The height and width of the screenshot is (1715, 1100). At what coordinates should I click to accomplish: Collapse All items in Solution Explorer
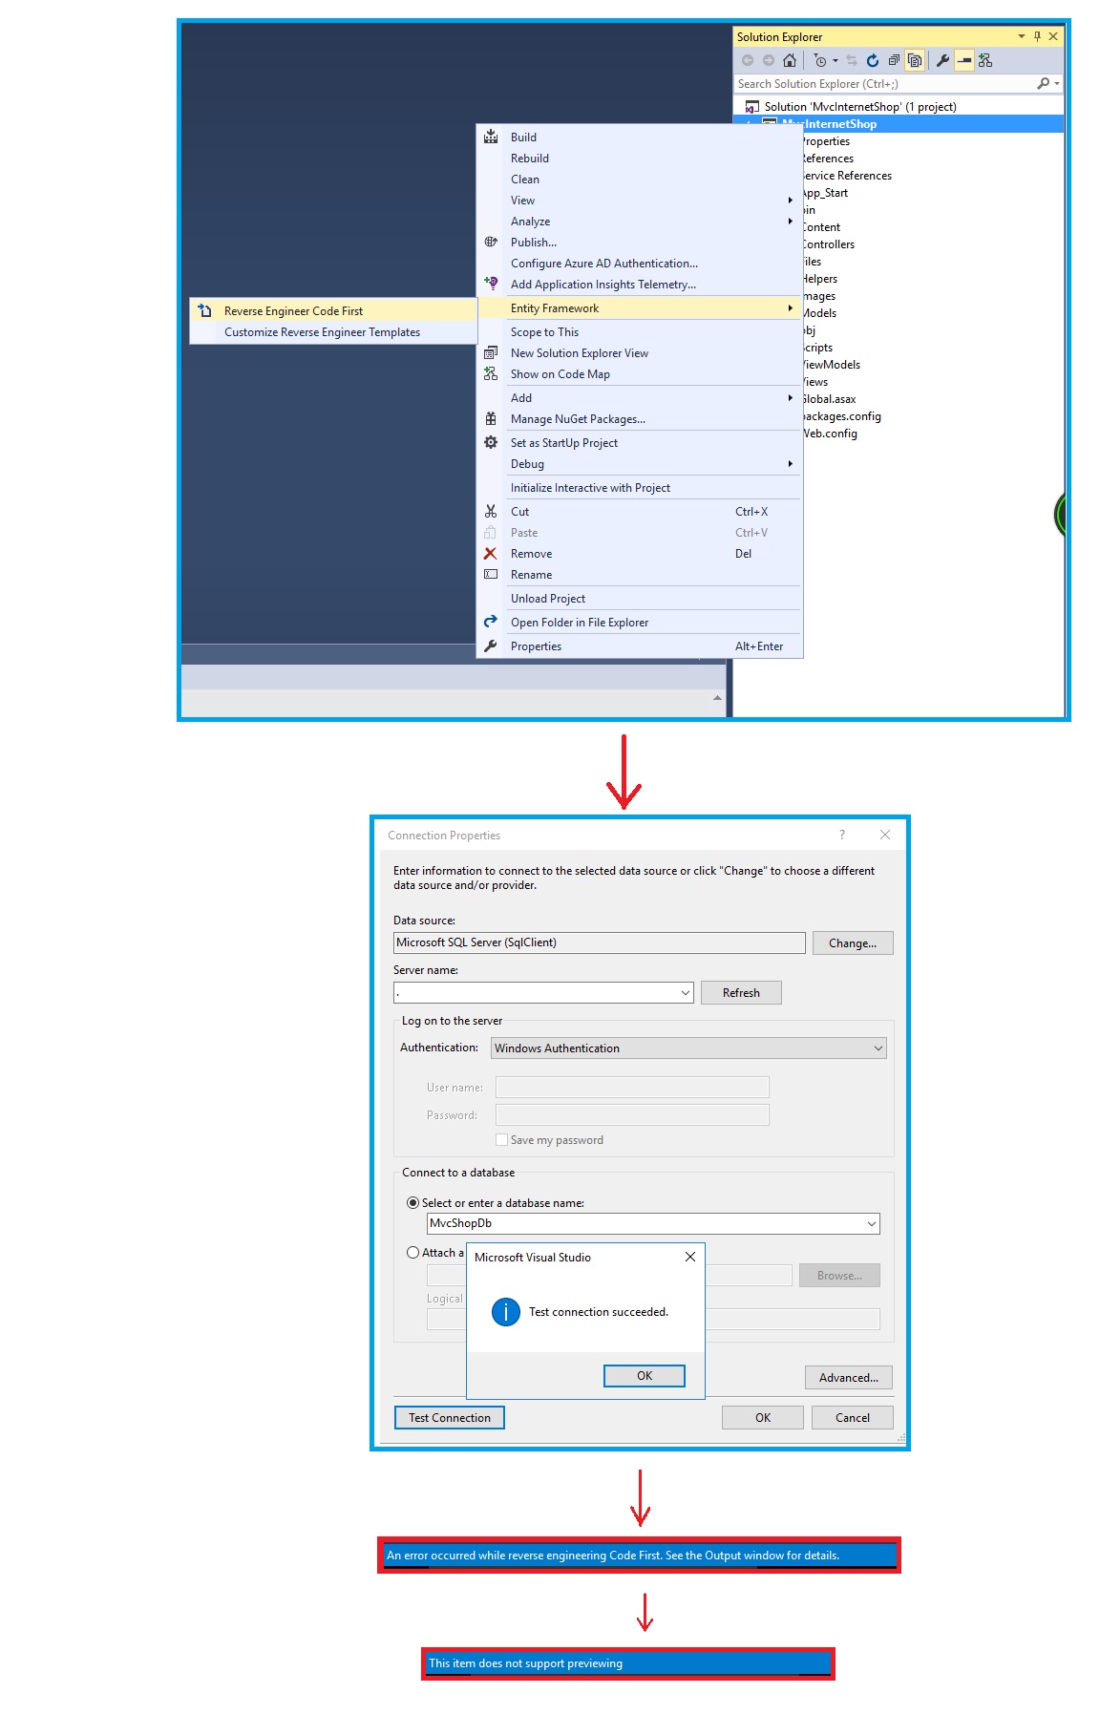tap(894, 60)
